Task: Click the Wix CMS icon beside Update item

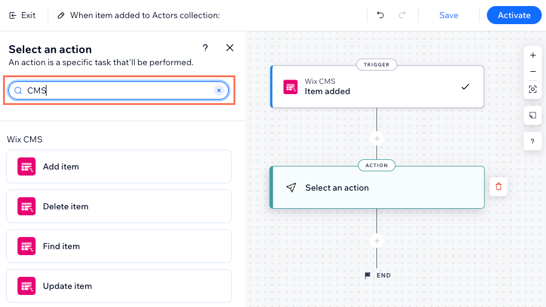Action: click(27, 286)
